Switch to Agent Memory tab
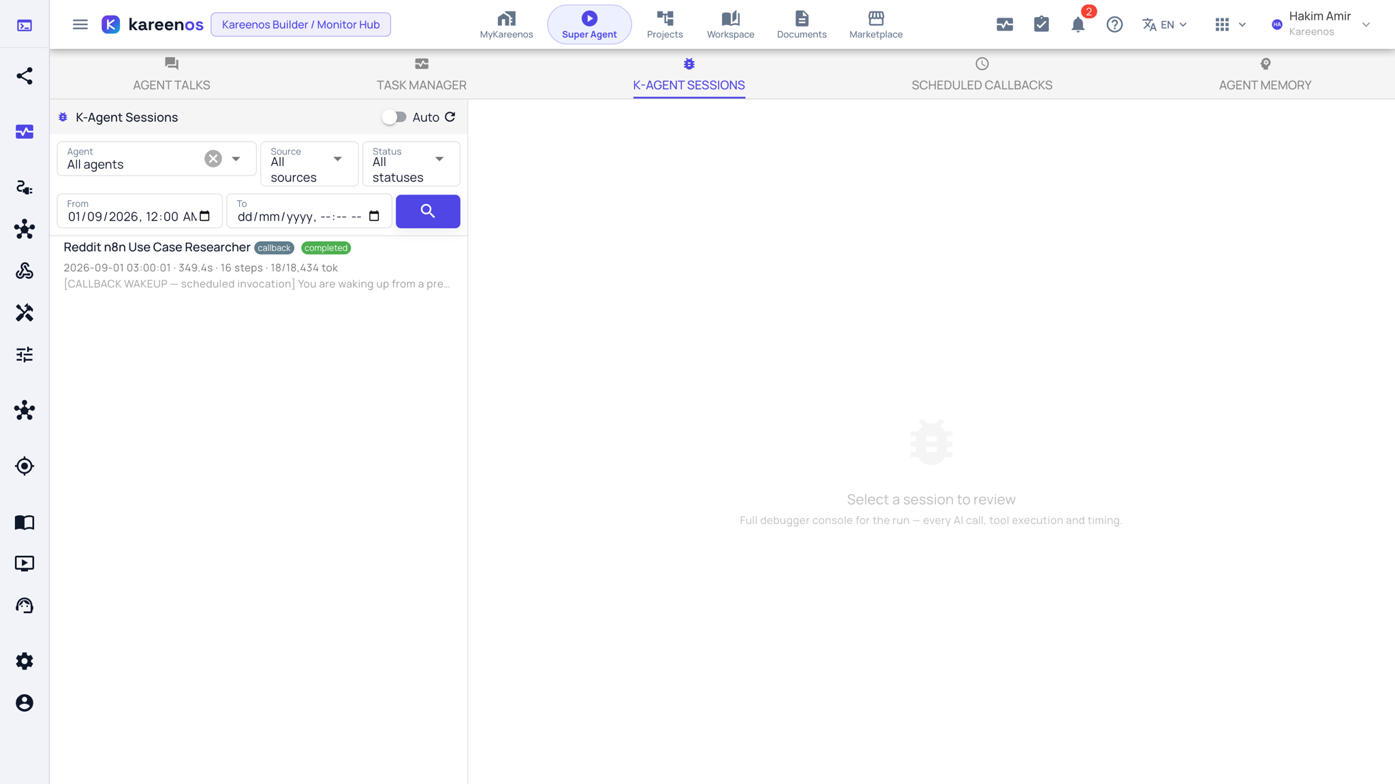1395x784 pixels. click(1265, 74)
